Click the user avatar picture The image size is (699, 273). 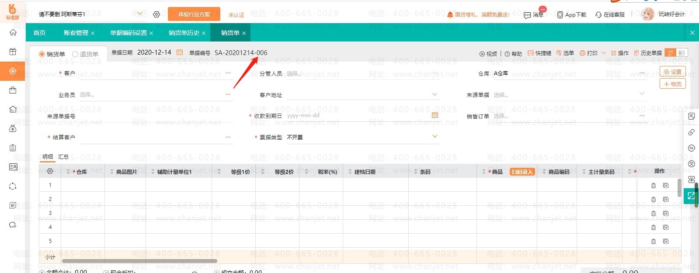pos(648,14)
